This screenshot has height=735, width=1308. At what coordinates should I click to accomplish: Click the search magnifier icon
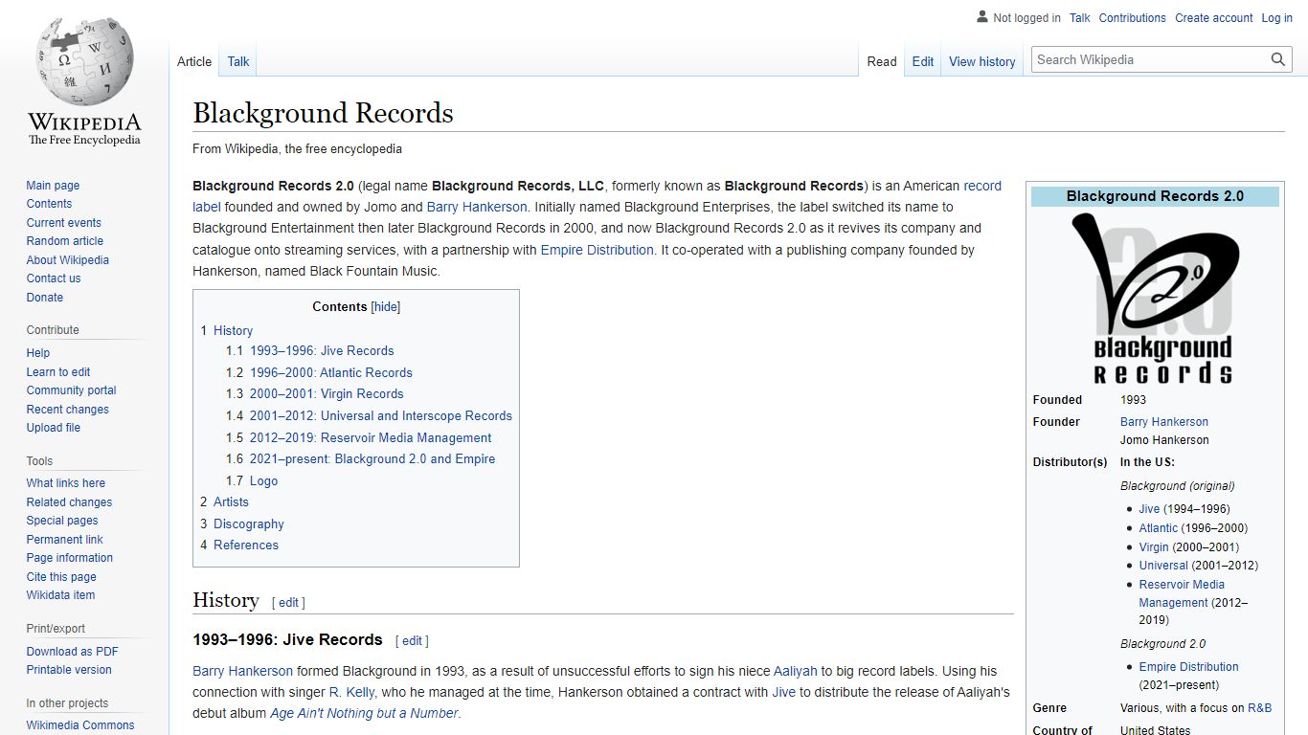pyautogui.click(x=1278, y=59)
